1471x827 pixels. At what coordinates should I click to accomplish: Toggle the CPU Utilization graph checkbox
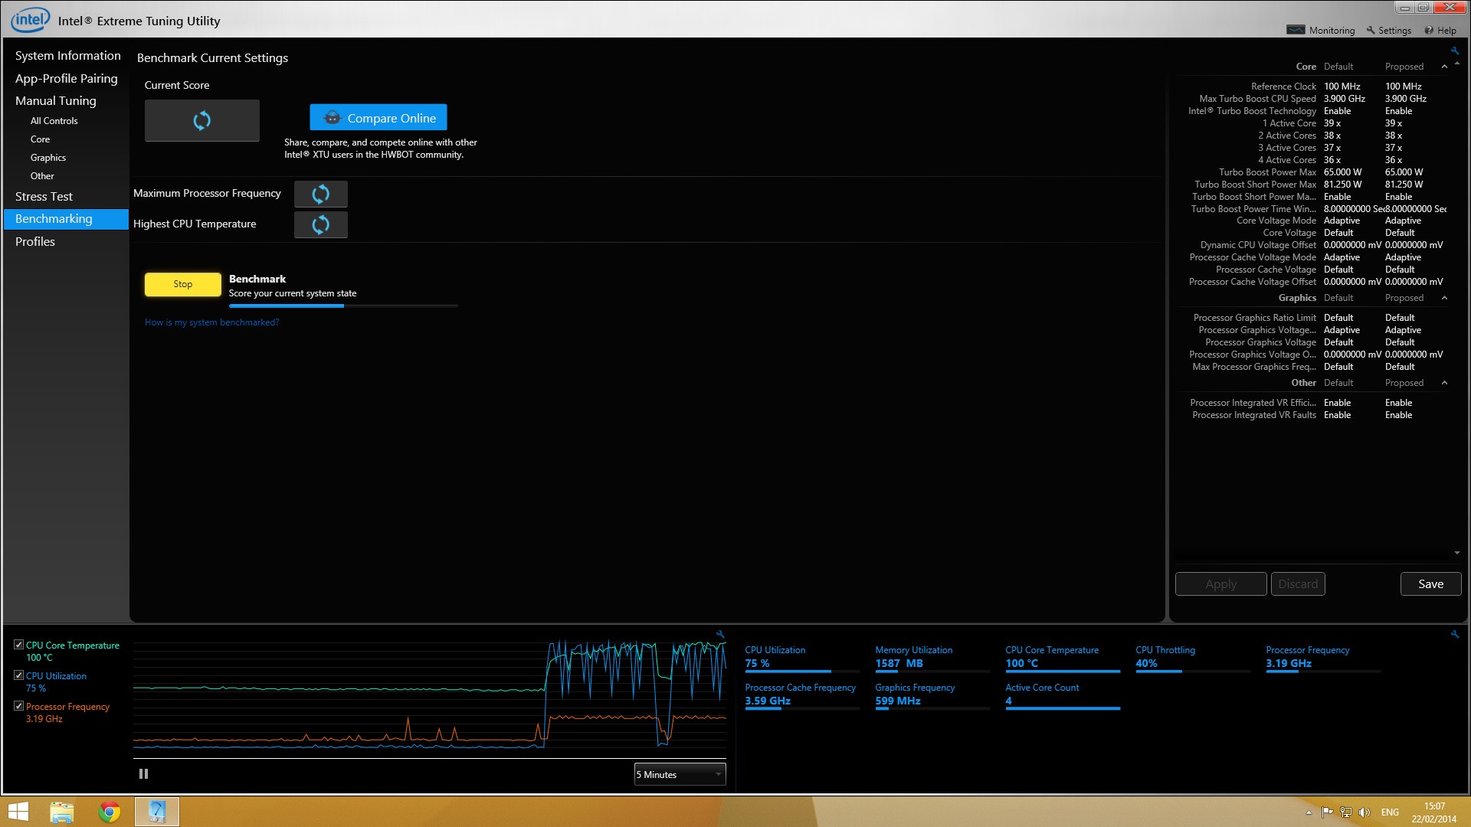coord(19,675)
